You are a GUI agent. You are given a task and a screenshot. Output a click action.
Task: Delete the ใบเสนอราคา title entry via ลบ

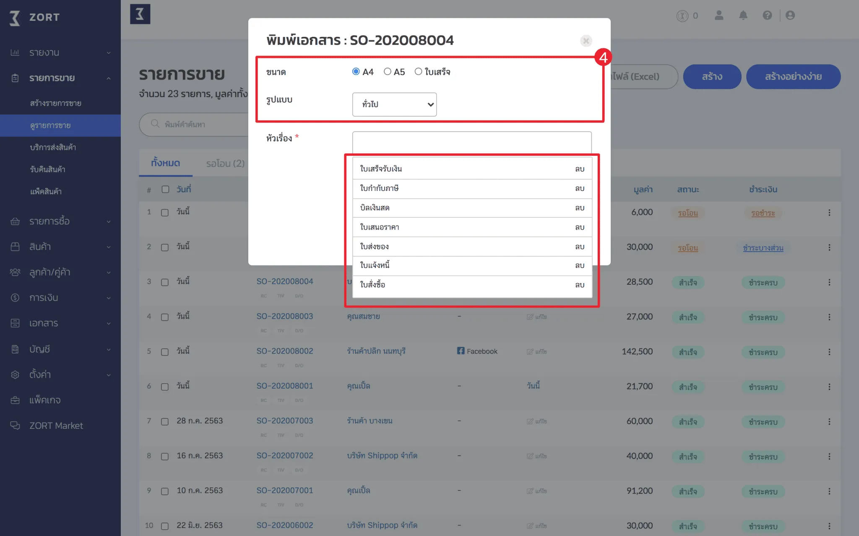pos(580,227)
